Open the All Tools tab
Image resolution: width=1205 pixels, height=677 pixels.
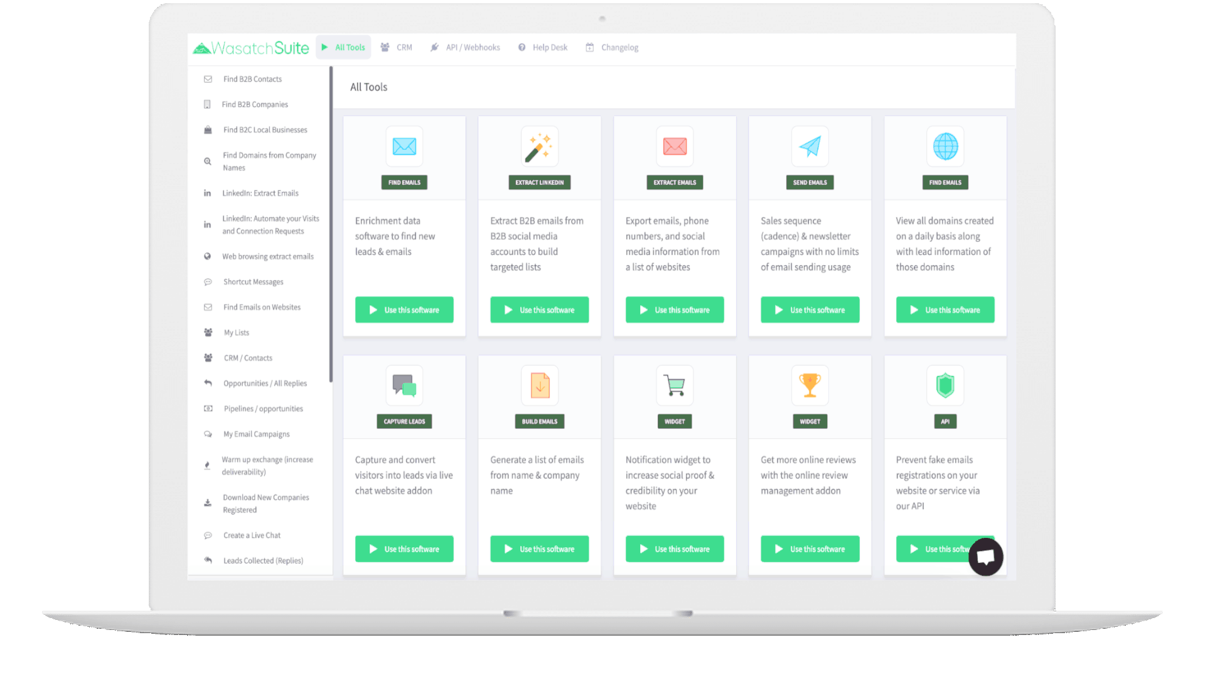(343, 48)
